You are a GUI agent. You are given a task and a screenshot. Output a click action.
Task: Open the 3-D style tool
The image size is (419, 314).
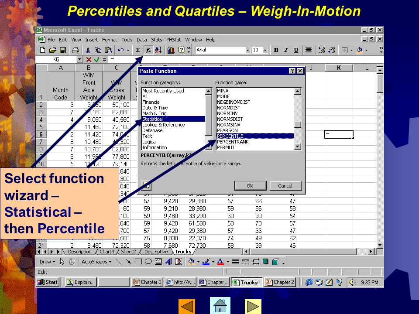click(275, 262)
